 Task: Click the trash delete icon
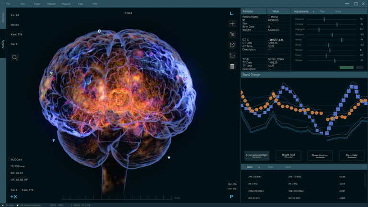232,66
